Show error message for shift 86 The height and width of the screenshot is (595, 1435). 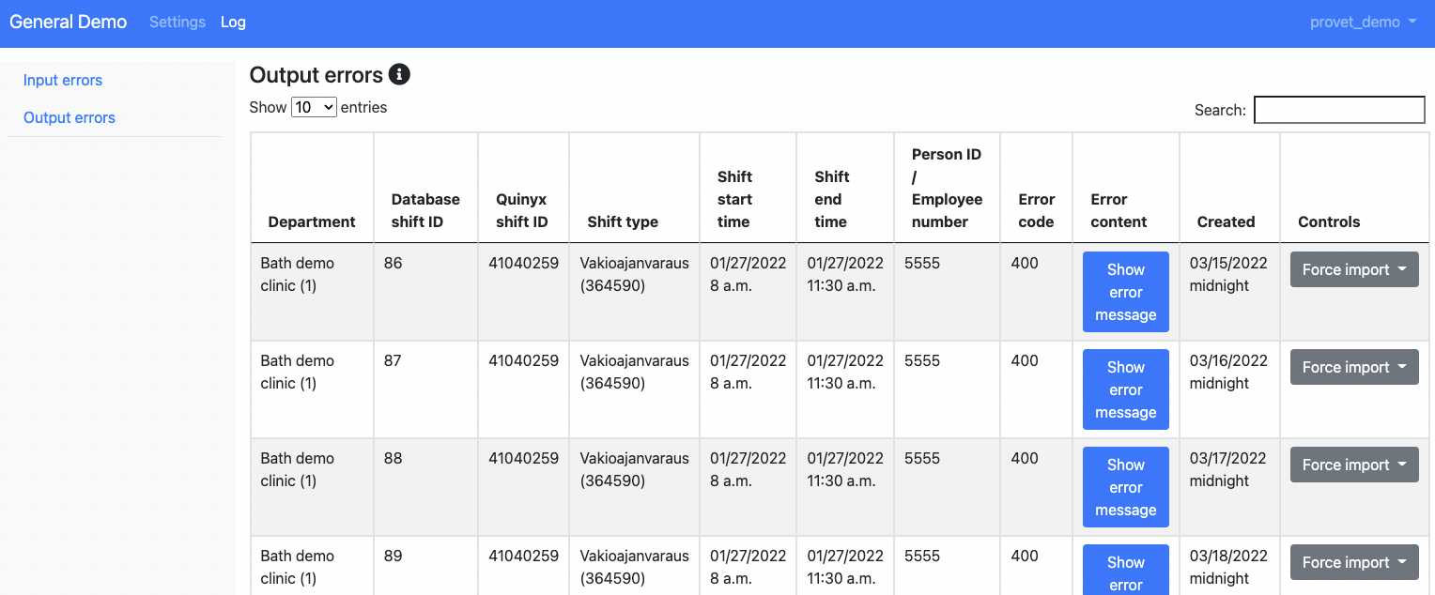click(1125, 292)
